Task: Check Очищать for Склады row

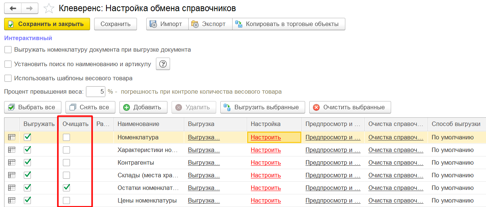Action: pos(66,175)
